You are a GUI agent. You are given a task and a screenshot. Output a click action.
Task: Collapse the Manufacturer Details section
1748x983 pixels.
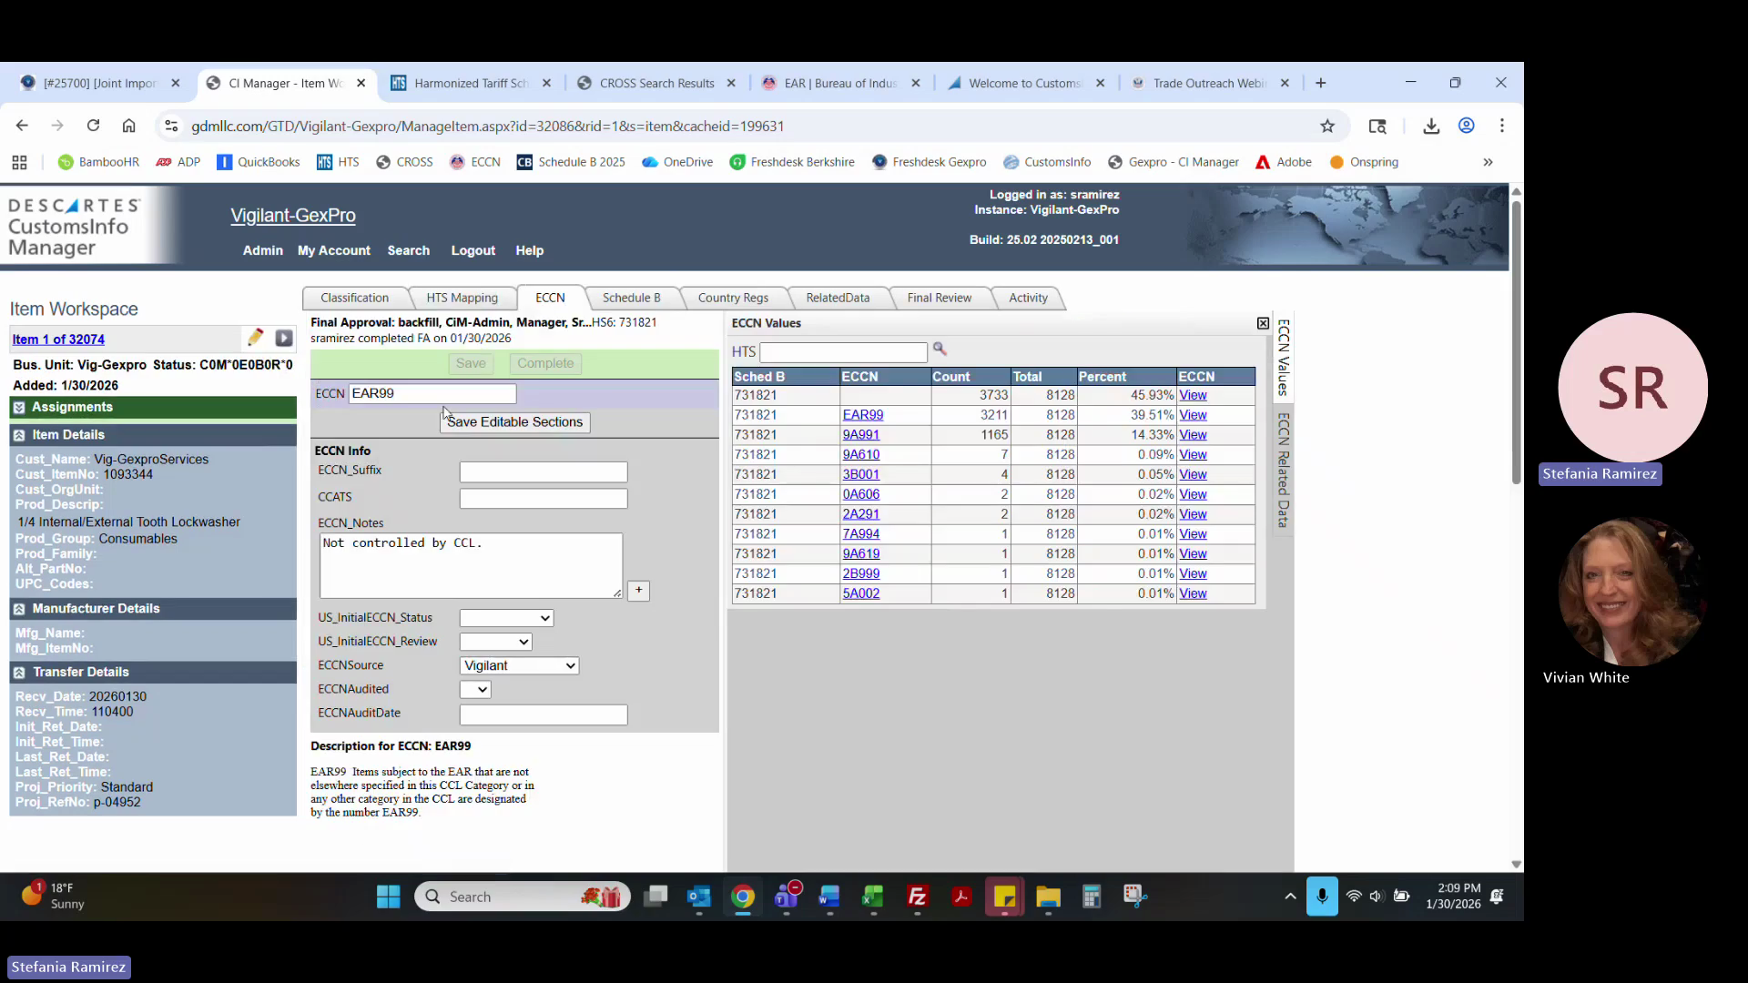coord(19,609)
